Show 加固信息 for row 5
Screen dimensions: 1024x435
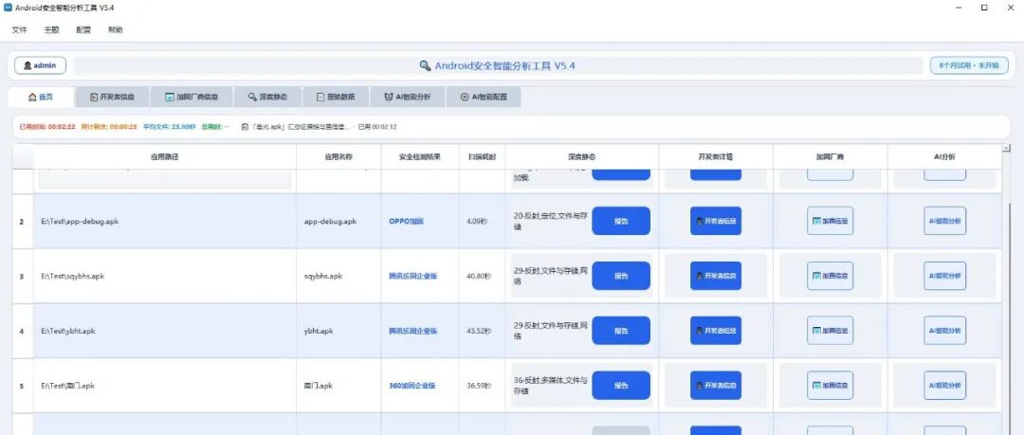830,386
